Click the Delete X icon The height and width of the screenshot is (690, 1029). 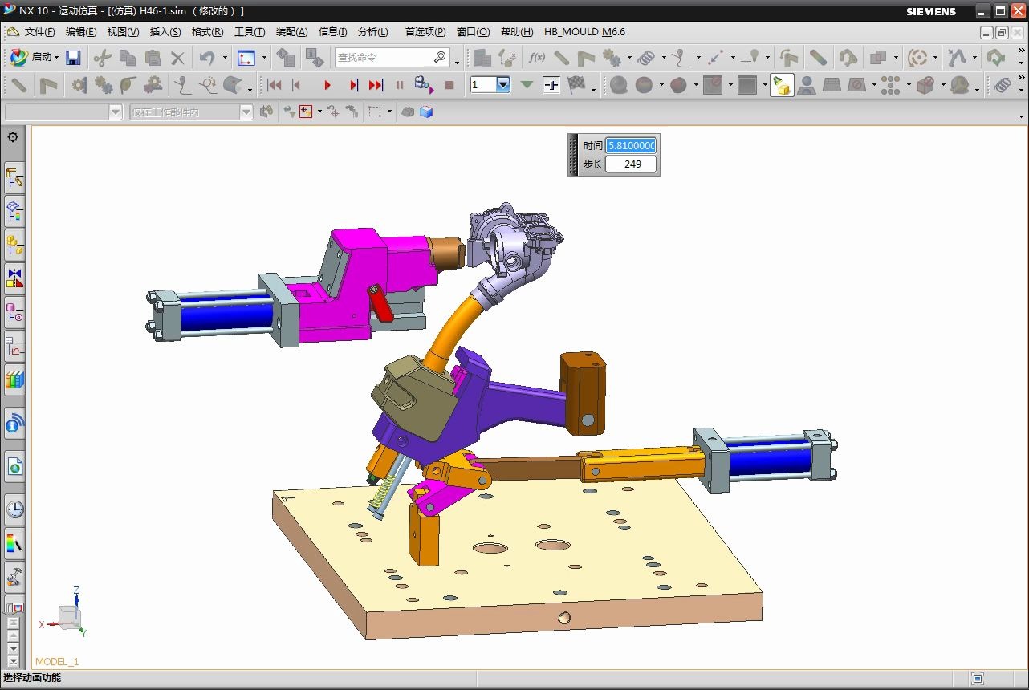(177, 58)
